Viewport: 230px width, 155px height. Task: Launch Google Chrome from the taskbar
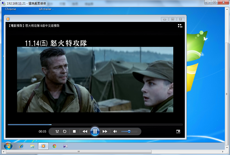click(x=54, y=146)
